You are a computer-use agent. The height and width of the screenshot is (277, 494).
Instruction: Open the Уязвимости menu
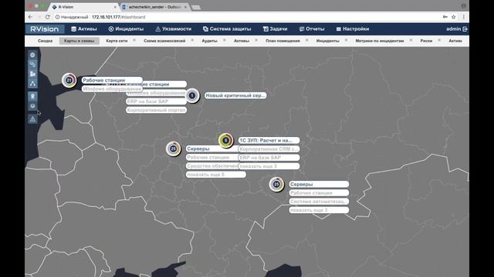173,29
